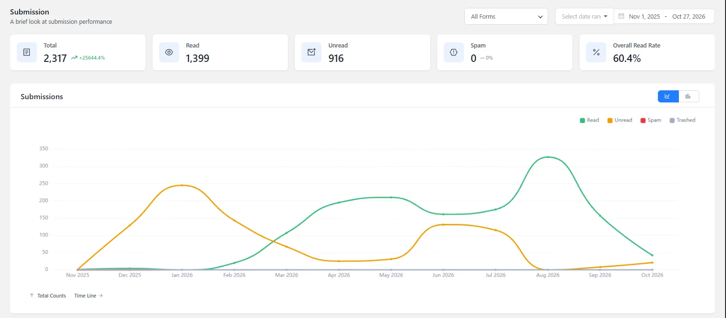Click the Read peak point at Aug 2026
Screen dimensions: 726x318
point(548,157)
